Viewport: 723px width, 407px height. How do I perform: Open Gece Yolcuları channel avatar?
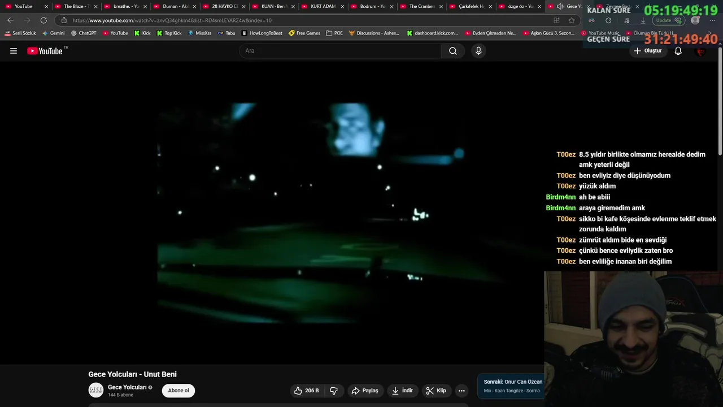(x=96, y=391)
